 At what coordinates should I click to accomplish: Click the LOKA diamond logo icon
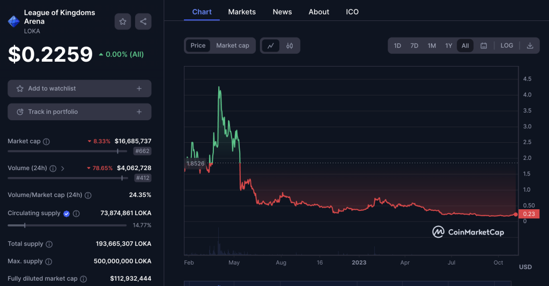(x=13, y=21)
